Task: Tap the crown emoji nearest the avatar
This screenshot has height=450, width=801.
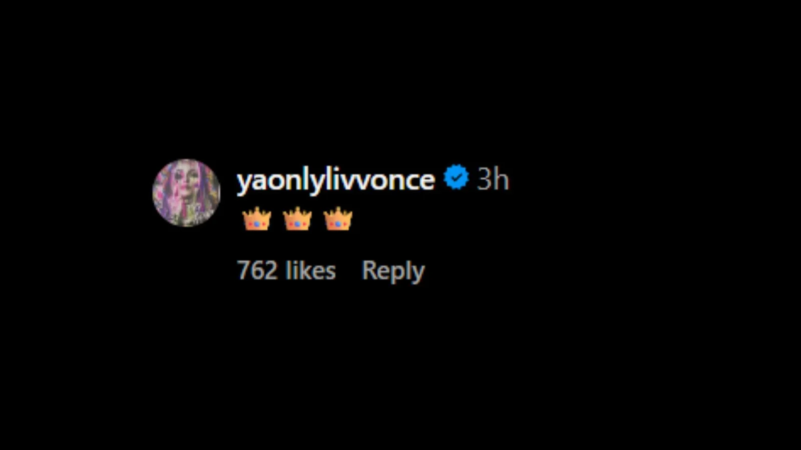Action: [257, 219]
